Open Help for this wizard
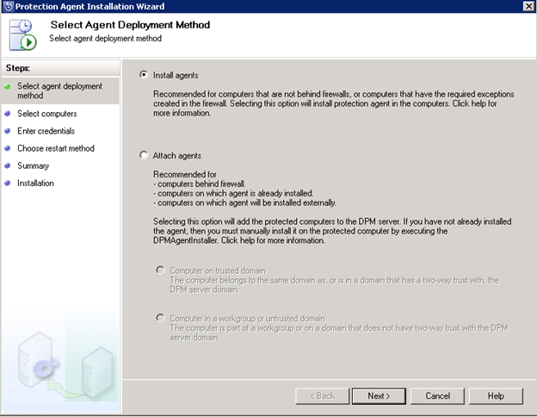 pyautogui.click(x=496, y=396)
